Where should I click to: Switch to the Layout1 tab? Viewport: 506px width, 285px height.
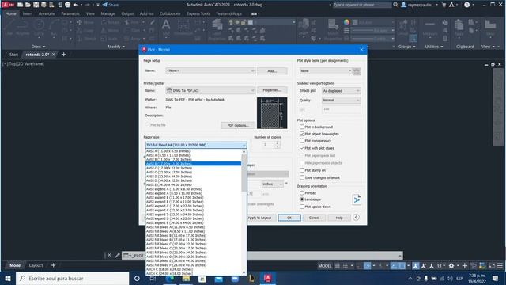(36, 265)
